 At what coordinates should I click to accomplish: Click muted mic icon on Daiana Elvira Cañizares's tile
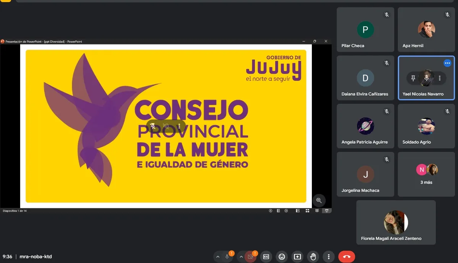point(387,63)
